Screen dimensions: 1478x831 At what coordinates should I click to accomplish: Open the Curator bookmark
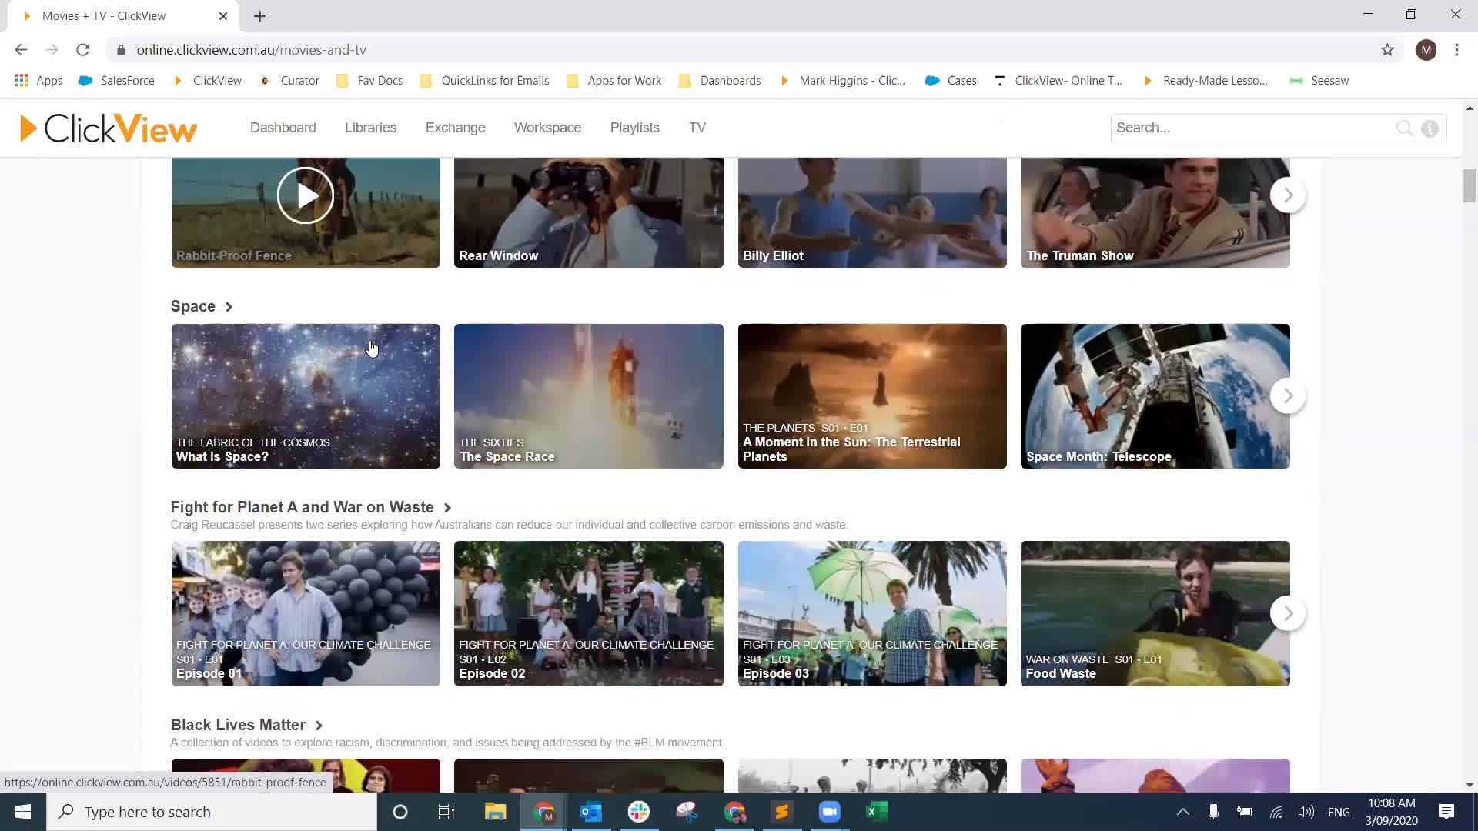[289, 81]
